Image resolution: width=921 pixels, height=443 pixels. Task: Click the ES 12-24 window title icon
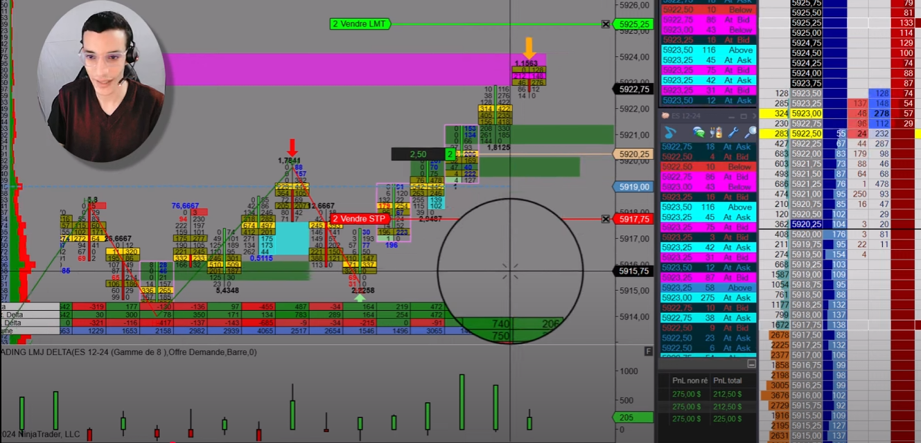click(x=665, y=116)
